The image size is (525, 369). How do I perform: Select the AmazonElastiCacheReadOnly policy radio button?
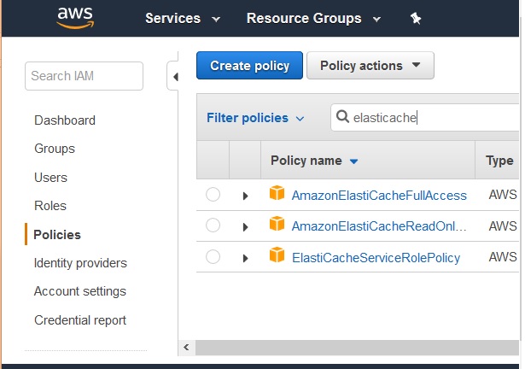(213, 225)
